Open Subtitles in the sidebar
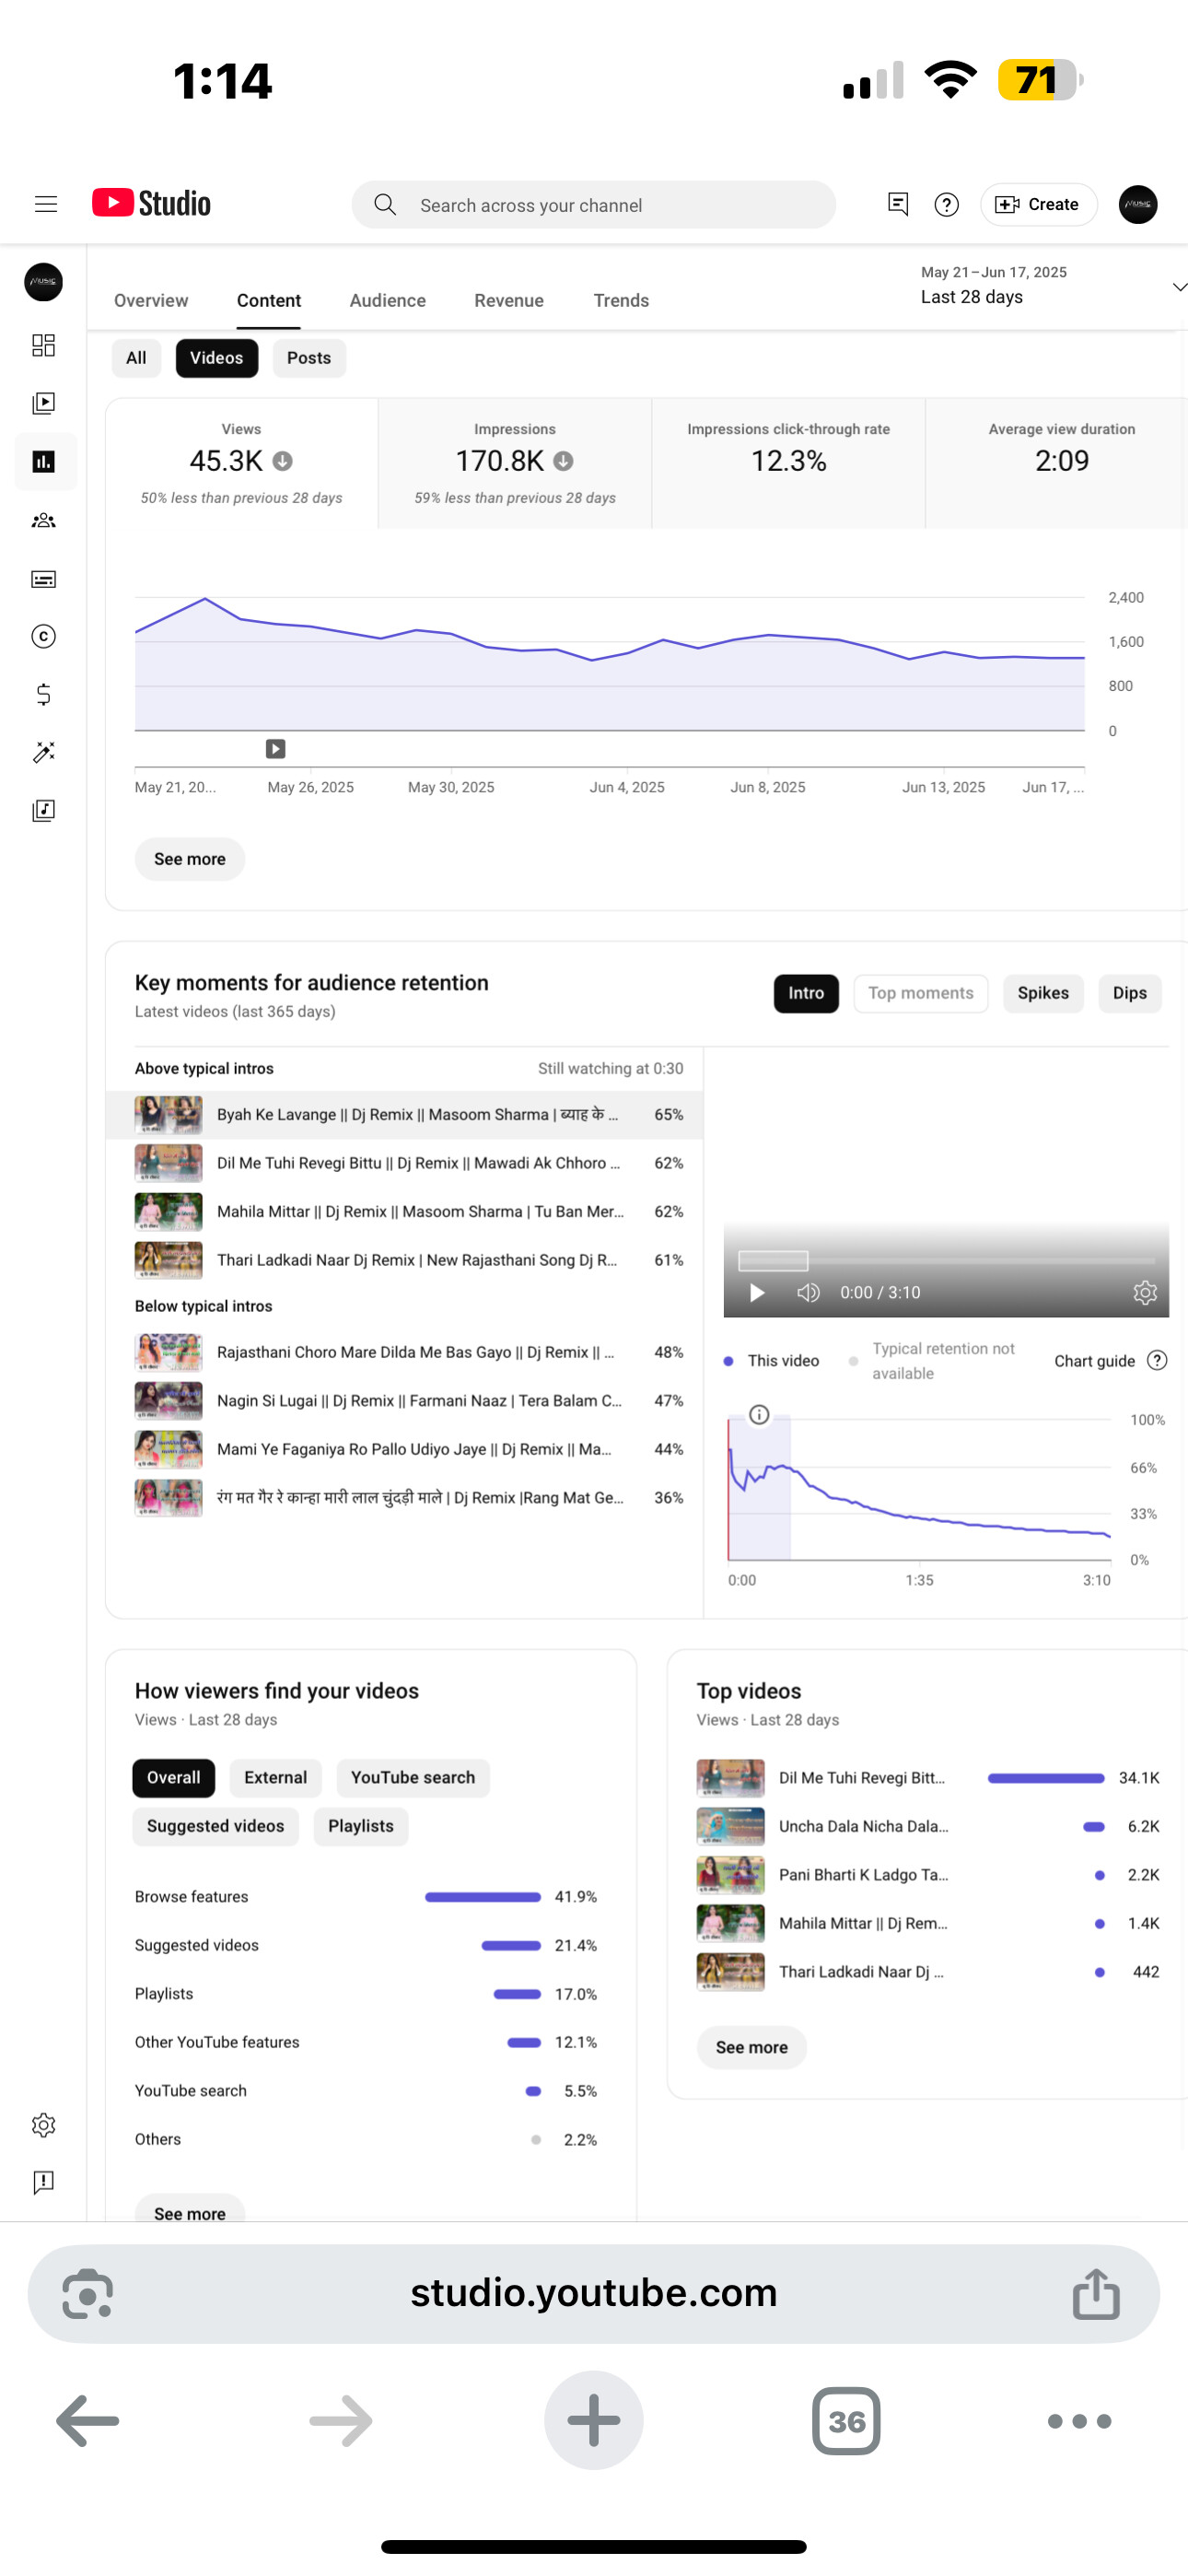The image size is (1188, 2576). pos(43,579)
